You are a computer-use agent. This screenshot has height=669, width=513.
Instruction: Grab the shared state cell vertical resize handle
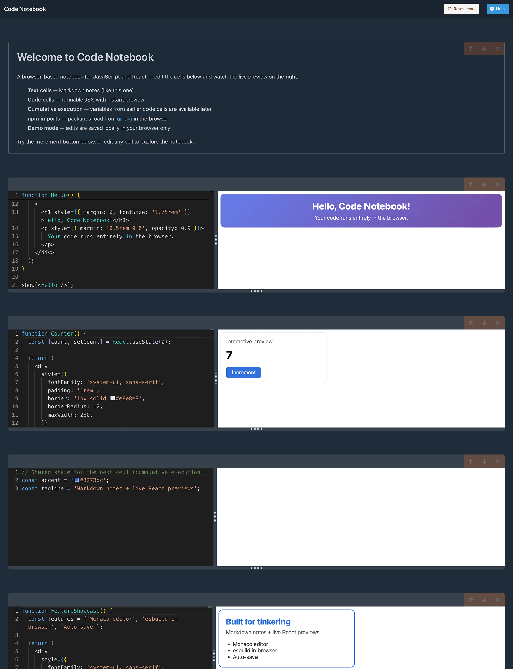215,517
